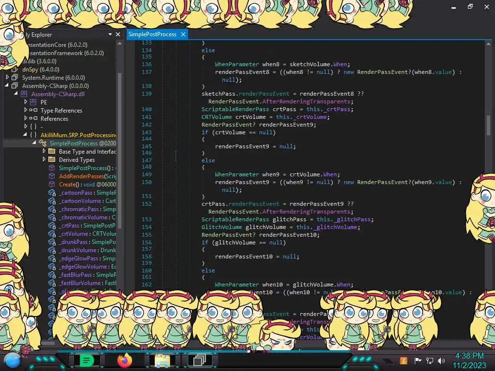Click the Type References icon

[x=33, y=110]
